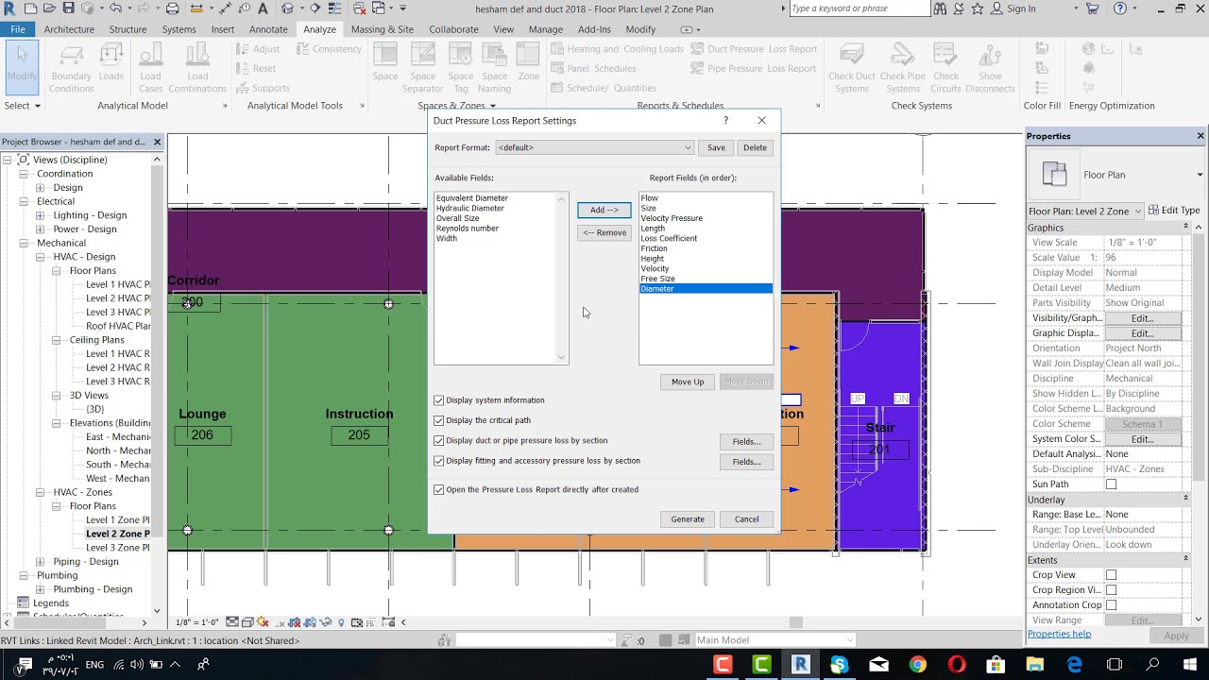Screen dimensions: 1209x680
Task: Enable the Sun Path checkbox in Properties
Action: pyautogui.click(x=1111, y=484)
